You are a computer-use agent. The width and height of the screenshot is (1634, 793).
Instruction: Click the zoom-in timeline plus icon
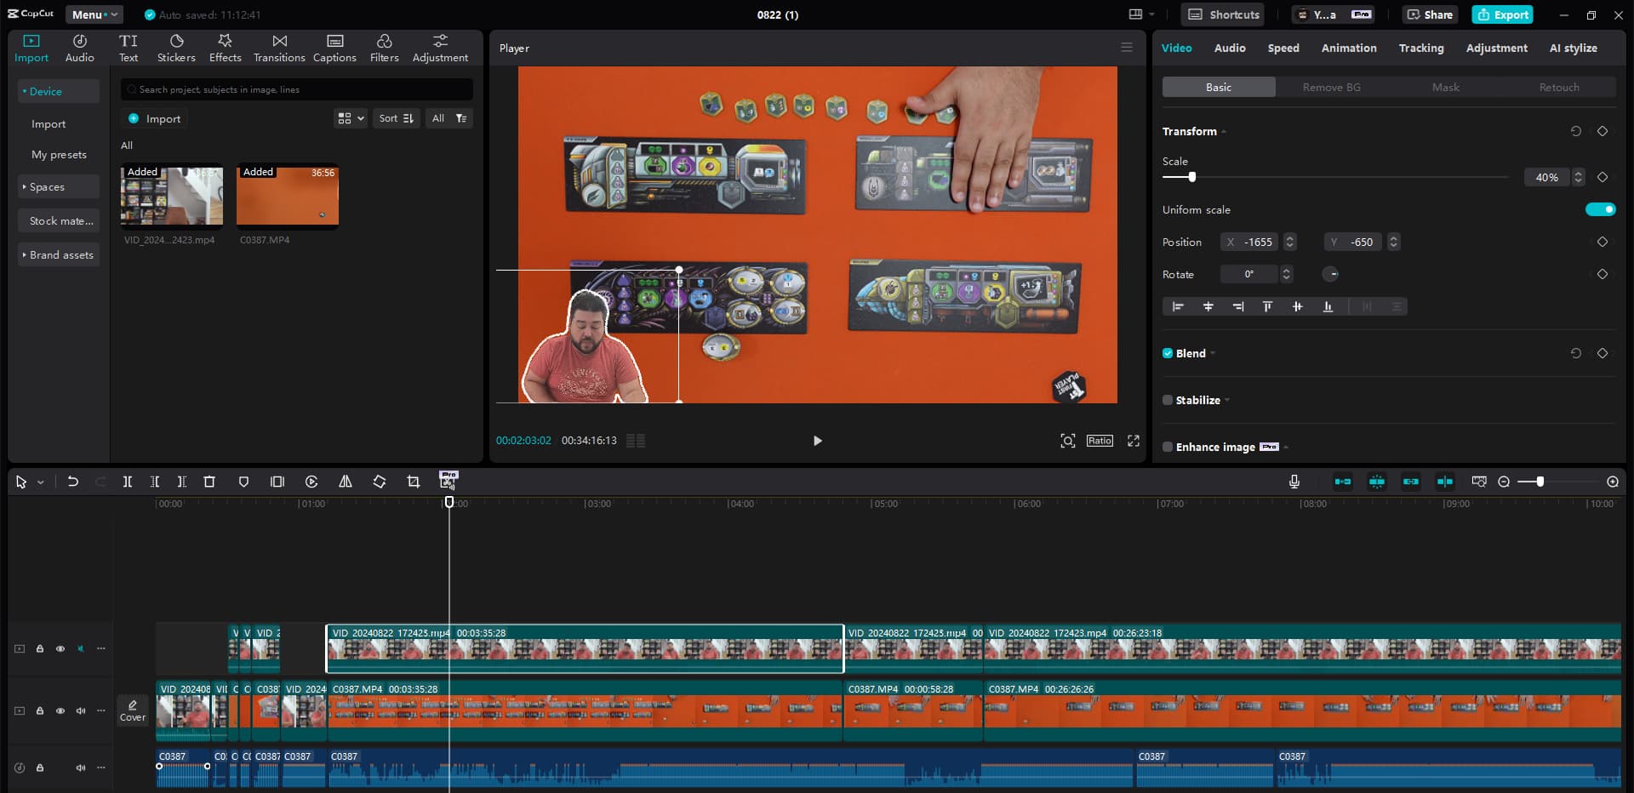tap(1613, 482)
